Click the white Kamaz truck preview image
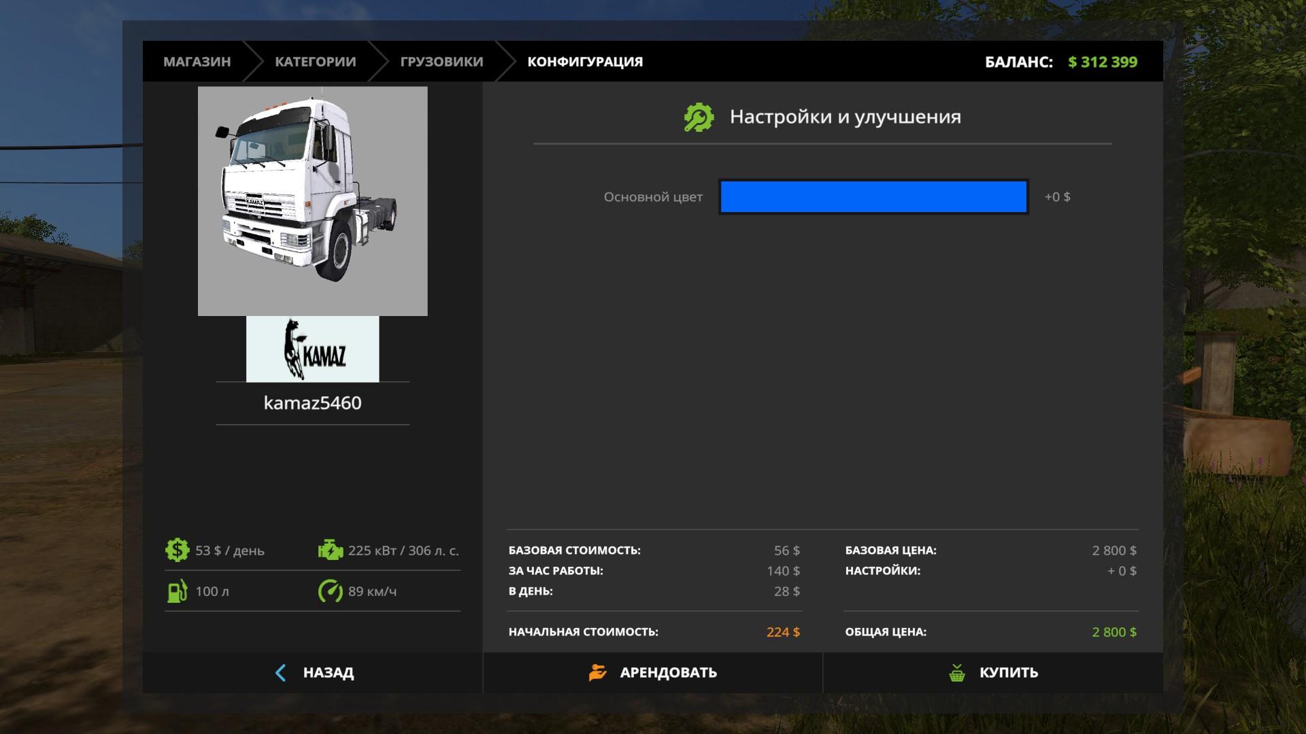Image resolution: width=1306 pixels, height=734 pixels. pyautogui.click(x=312, y=200)
